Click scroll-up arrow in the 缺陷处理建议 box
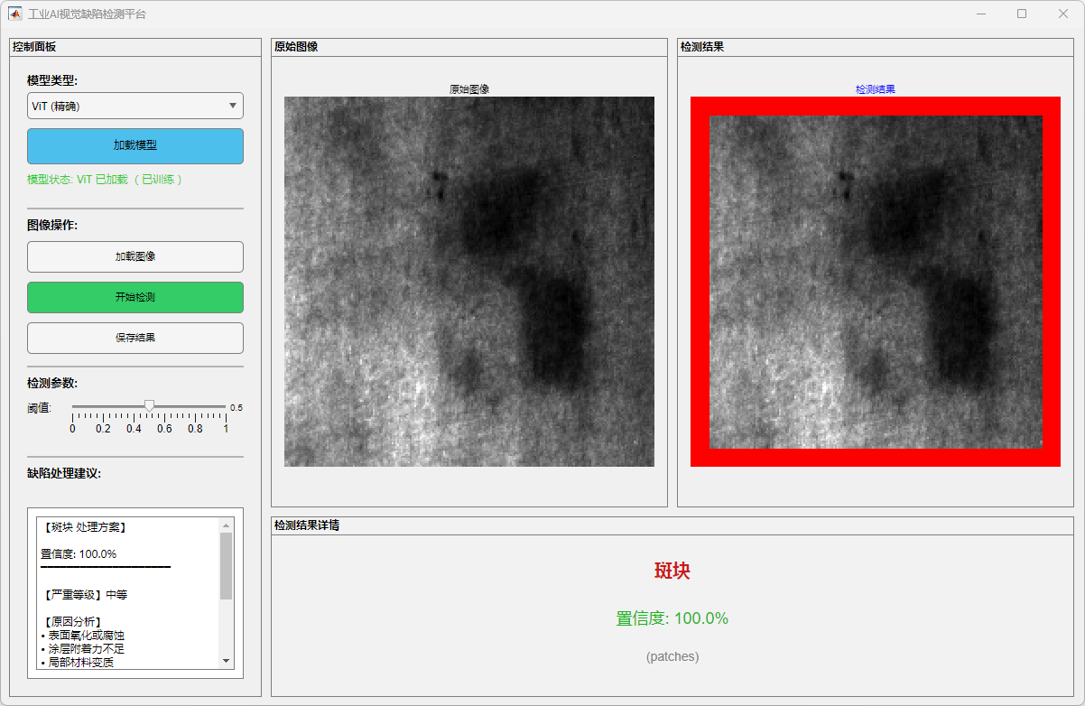 tap(226, 525)
